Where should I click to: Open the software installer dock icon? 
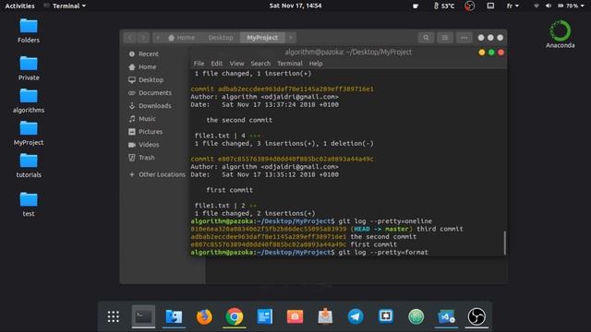(x=325, y=316)
